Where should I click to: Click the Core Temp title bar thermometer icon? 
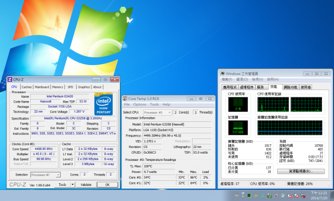125,98
